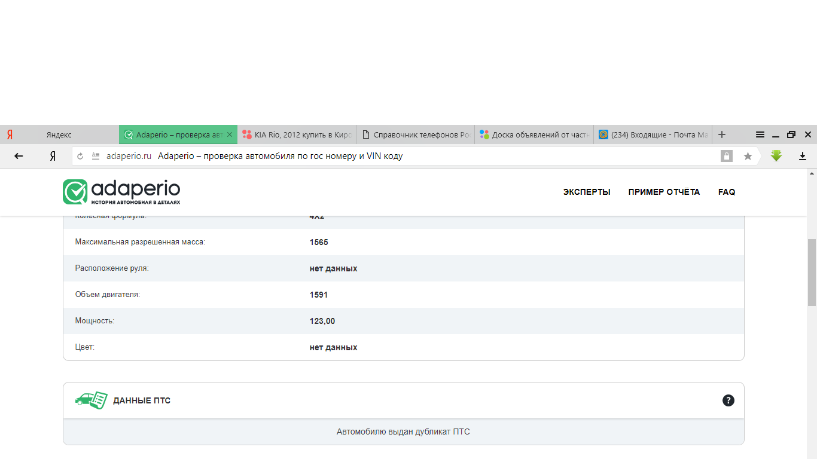
Task: Switch to the Входящие - Почта Mail tab
Action: coord(653,134)
